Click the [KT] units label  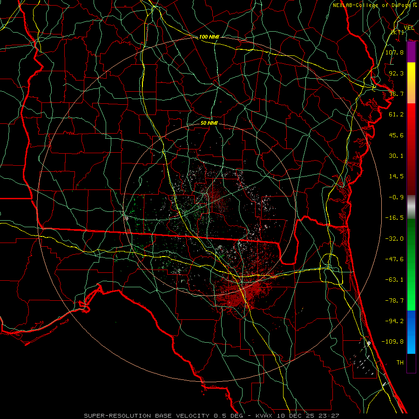tap(398, 32)
